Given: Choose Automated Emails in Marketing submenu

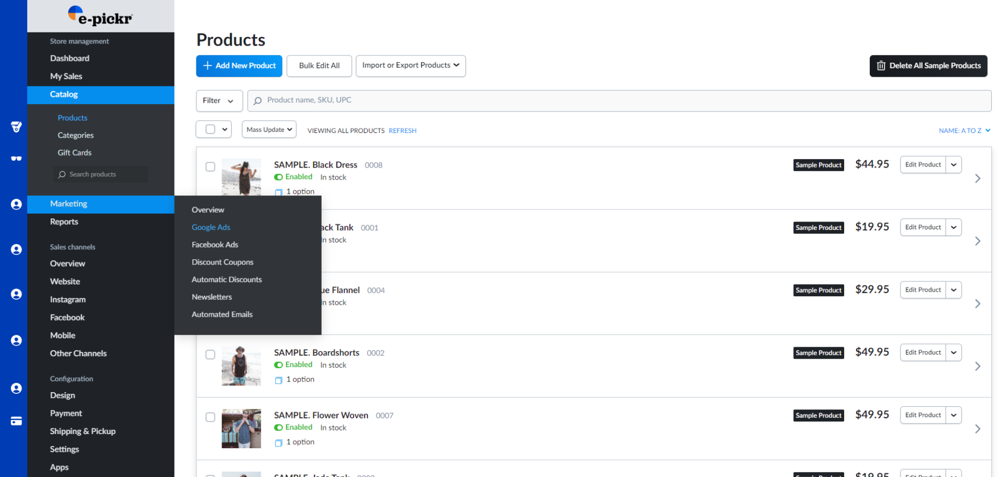Looking at the screenshot, I should click(x=222, y=315).
